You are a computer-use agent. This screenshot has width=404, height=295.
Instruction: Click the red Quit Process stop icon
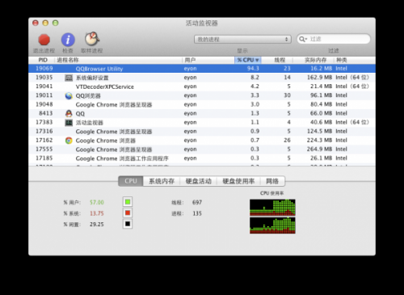point(44,40)
